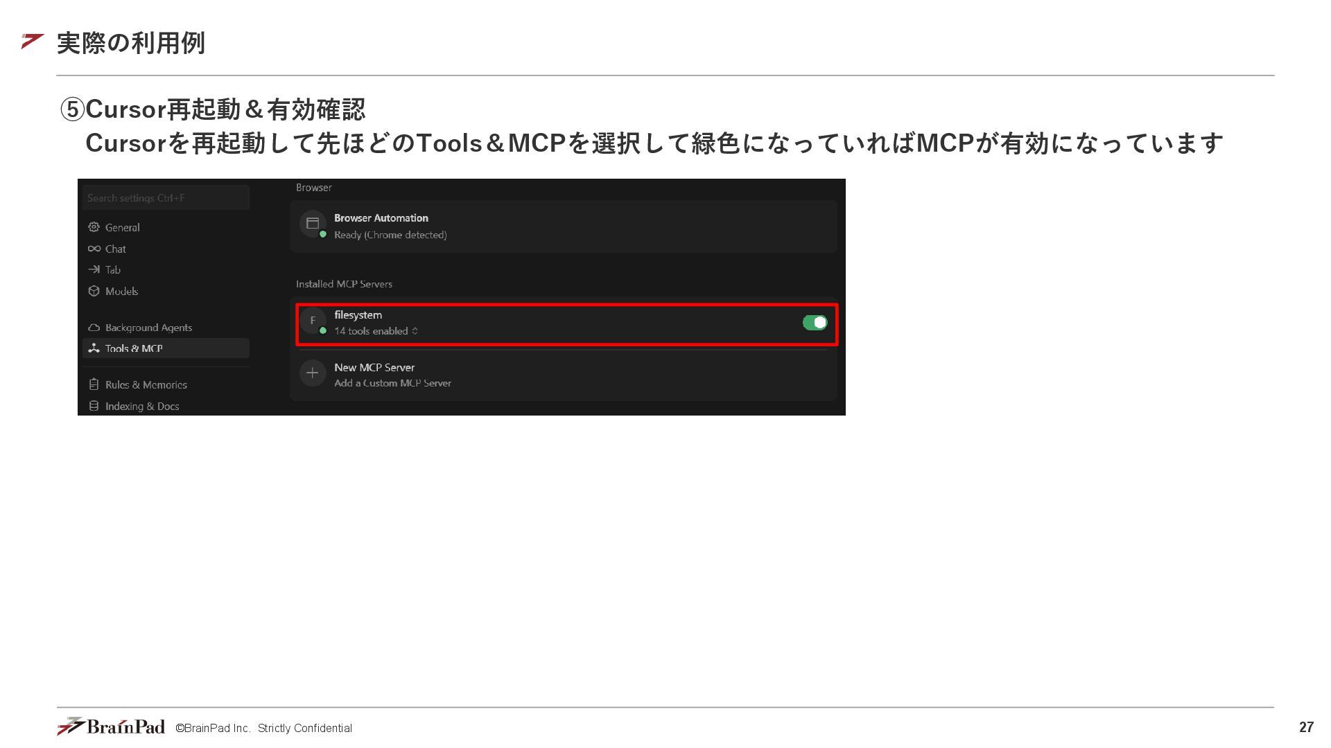Click the General gear icon
The image size is (1331, 748).
click(94, 227)
